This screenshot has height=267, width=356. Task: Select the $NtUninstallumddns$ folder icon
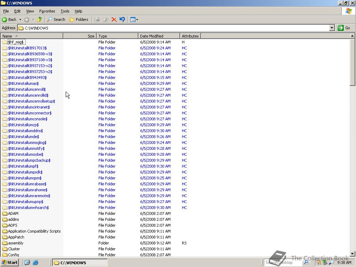(5, 131)
